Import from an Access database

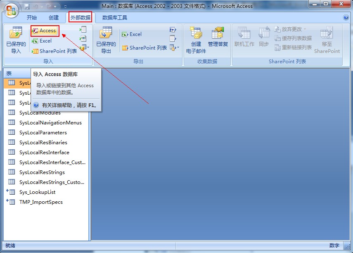coord(45,31)
